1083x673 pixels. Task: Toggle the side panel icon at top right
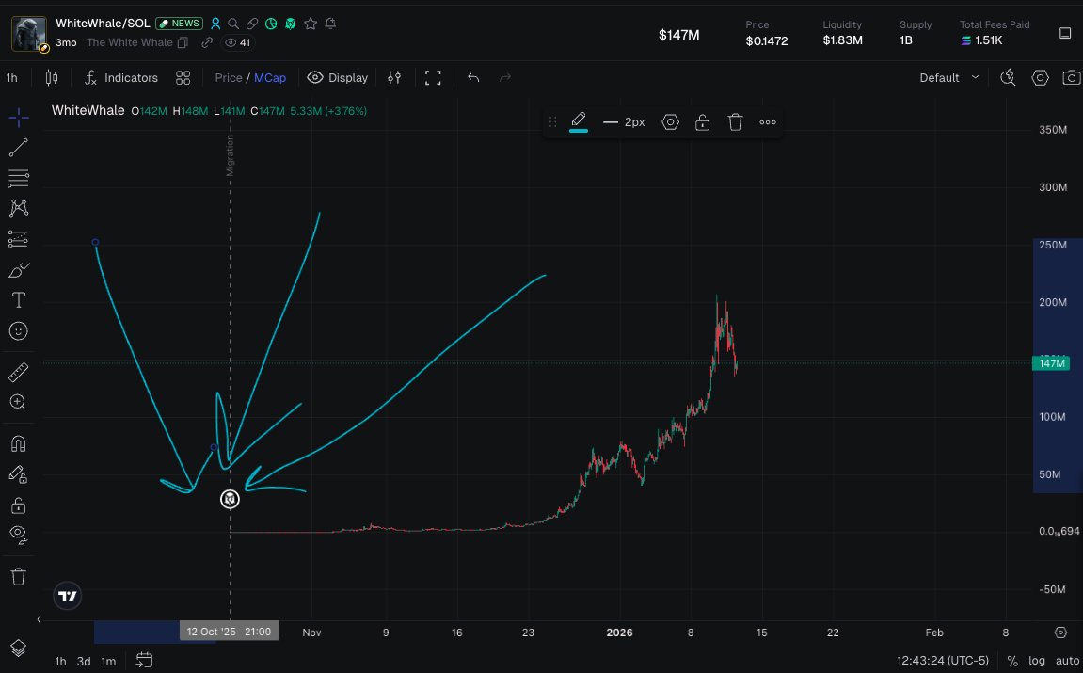pyautogui.click(x=1065, y=33)
